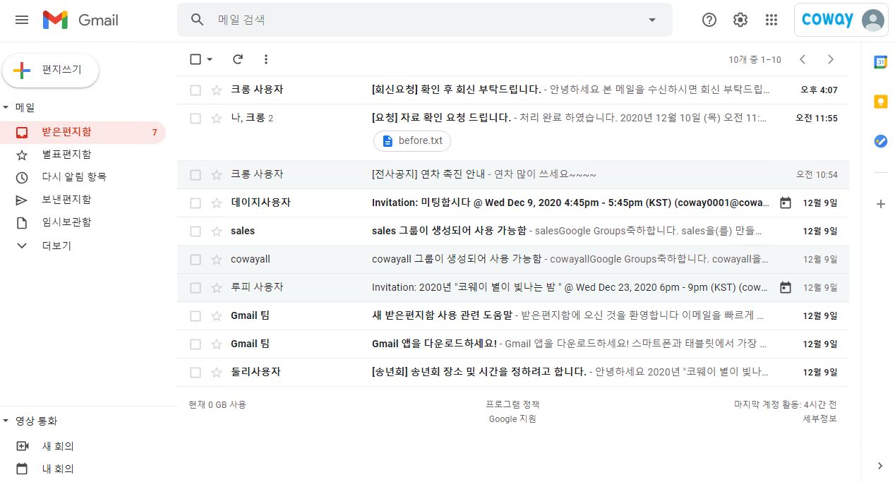Select the 연차 촉진 안내 email checkbox

pos(196,175)
